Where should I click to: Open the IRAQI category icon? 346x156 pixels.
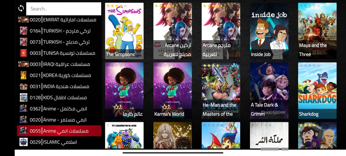[x=23, y=64]
